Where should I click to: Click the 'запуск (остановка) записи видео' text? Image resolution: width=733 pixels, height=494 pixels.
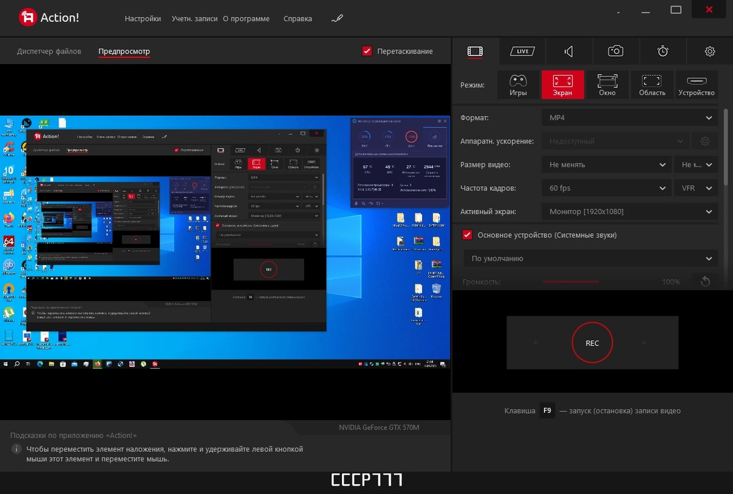pyautogui.click(x=624, y=411)
